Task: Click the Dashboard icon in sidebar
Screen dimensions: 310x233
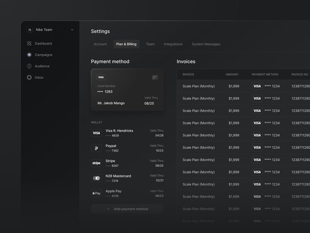Action: click(x=29, y=44)
